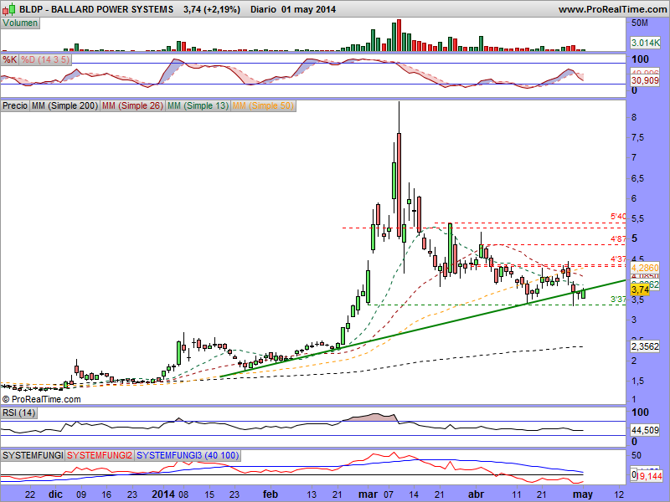Screen dimensions: 670x502
Task: Click the 44,509 RSI value tag
Action: pyautogui.click(x=645, y=430)
